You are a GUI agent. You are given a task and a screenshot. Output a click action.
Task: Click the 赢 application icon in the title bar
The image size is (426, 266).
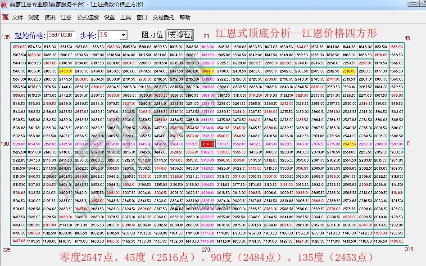pos(5,5)
